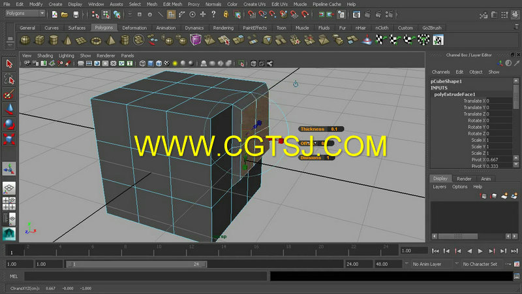Open the viewport Shading menu
522x294 pixels.
(45, 56)
